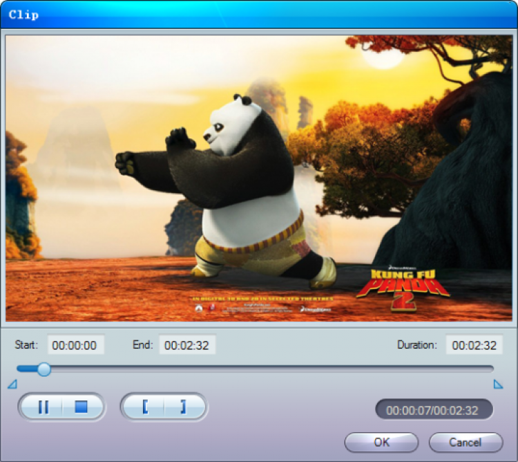The image size is (518, 462).
Task: Confirm the clip with OK
Action: [381, 443]
